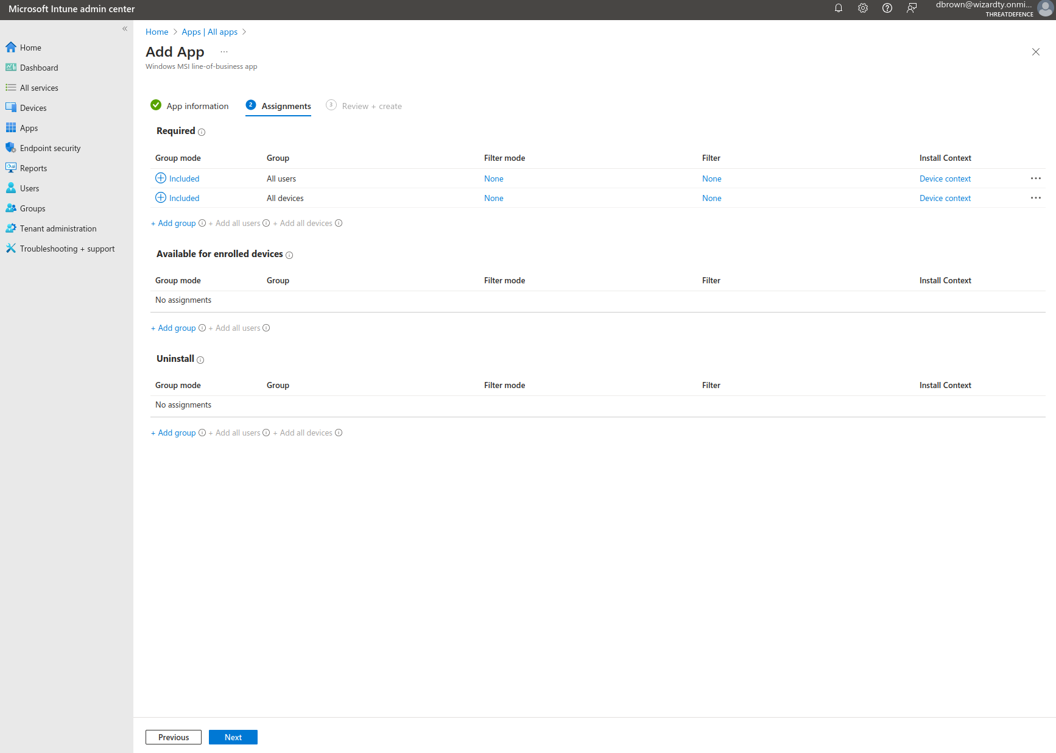1056x753 pixels.
Task: Go to Review + create step
Action: point(364,106)
